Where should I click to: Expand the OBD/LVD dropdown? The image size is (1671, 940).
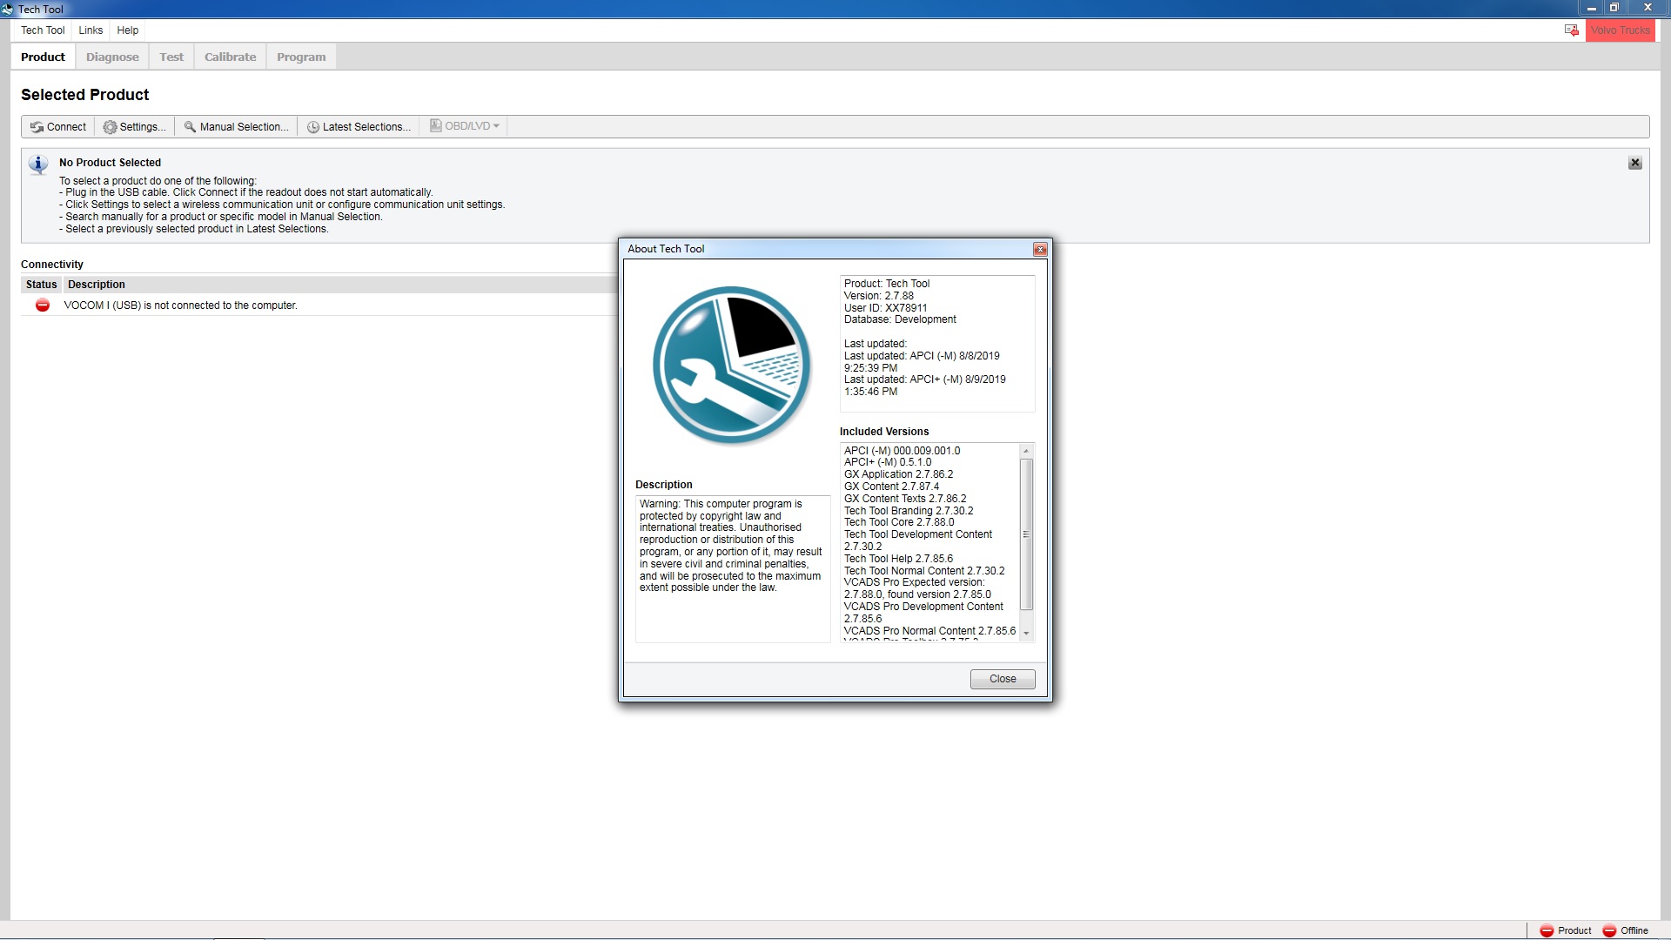(x=496, y=126)
